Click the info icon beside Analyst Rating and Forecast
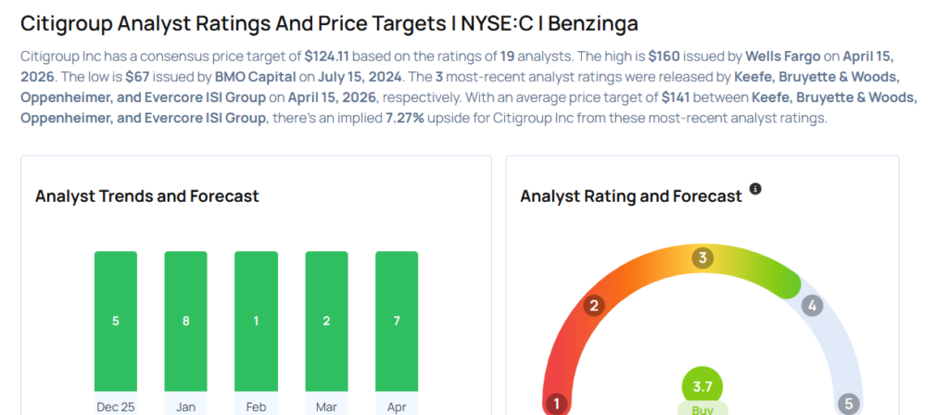Image resolution: width=949 pixels, height=415 pixels. (755, 189)
